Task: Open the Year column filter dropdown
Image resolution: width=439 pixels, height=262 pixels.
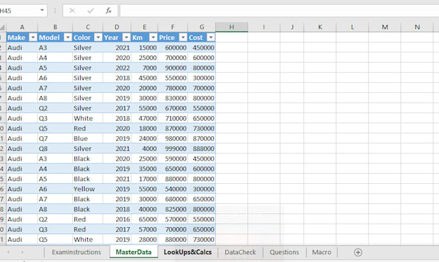Action: pyautogui.click(x=126, y=37)
